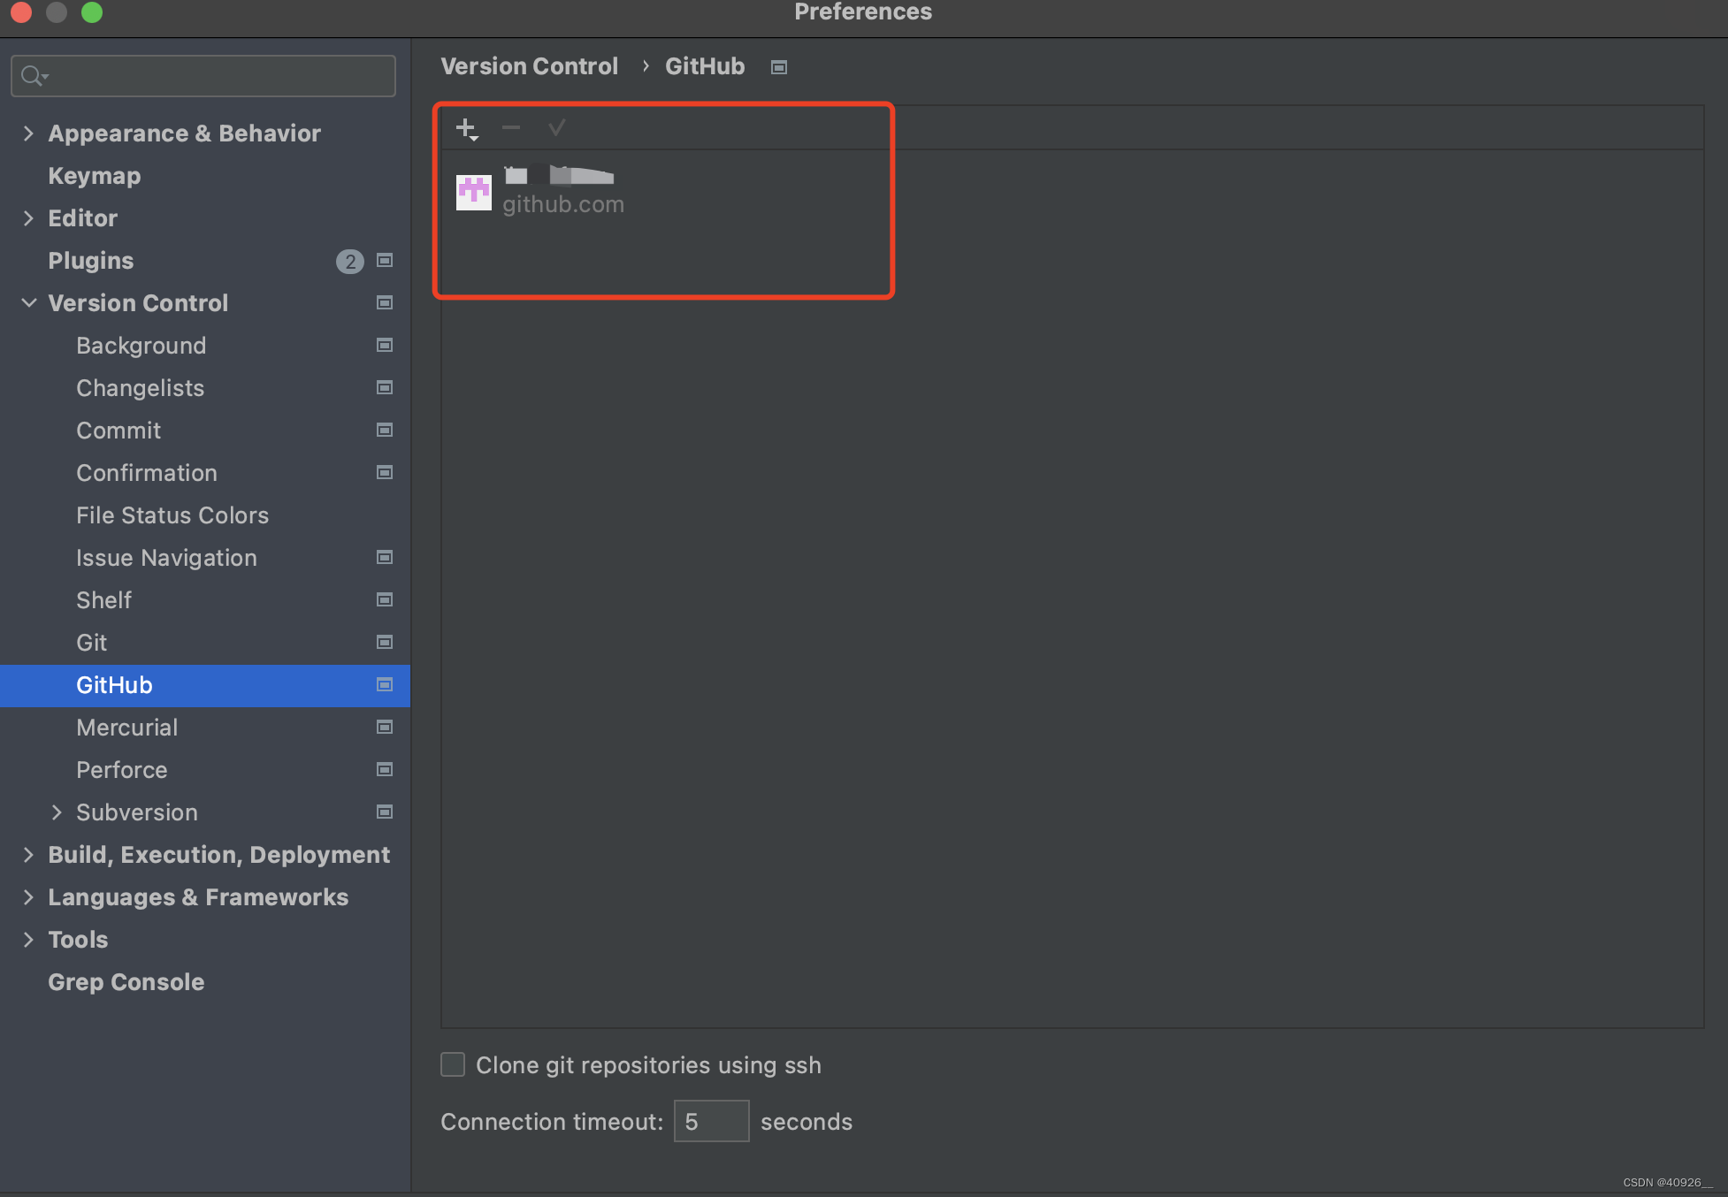Click the set default account checkmark icon
1728x1197 pixels.
tap(556, 128)
